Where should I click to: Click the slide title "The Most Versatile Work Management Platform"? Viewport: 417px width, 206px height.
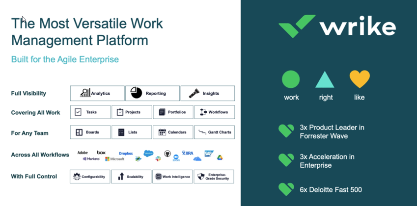(87, 32)
